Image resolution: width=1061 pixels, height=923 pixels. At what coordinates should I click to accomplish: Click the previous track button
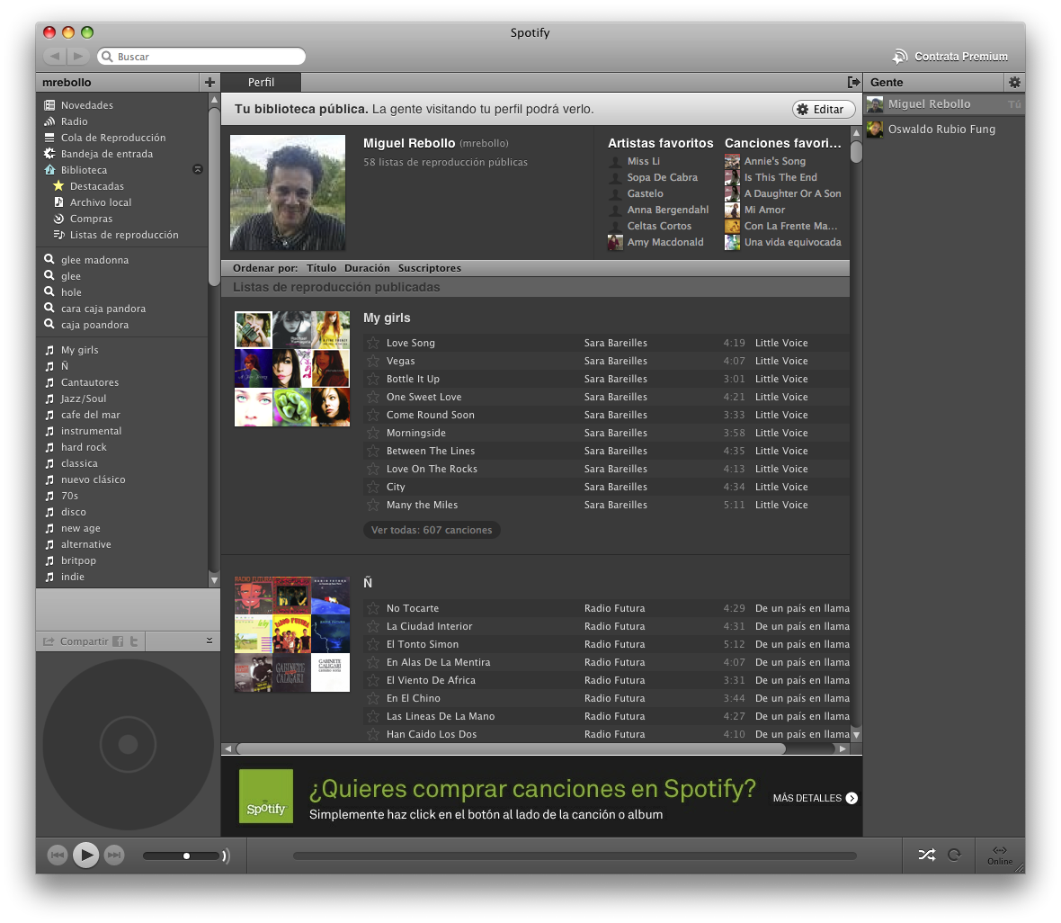click(x=58, y=856)
